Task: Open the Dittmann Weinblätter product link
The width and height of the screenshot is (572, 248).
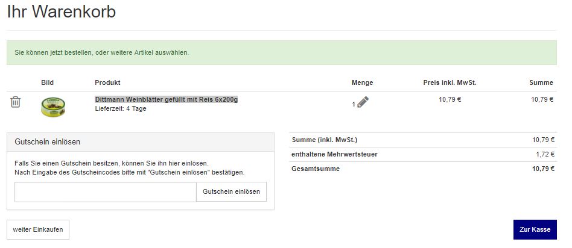Action: coord(167,99)
